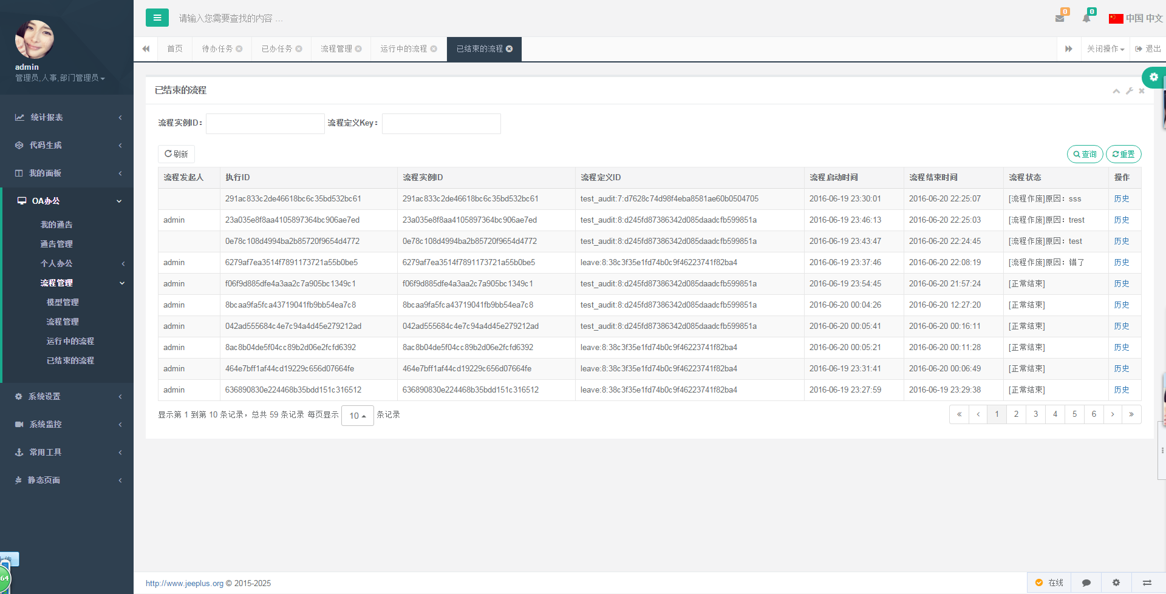Expand the 个人办公 submenu
Viewport: 1166px width, 594px height.
(67, 263)
